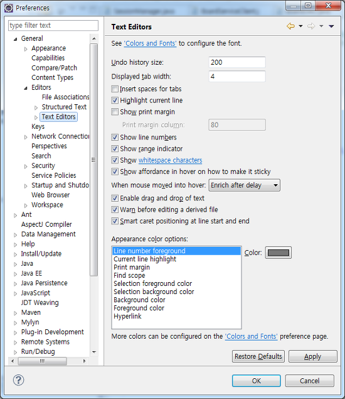Open the top 'Colors and Fonts' link
This screenshot has width=345, height=399.
(150, 43)
